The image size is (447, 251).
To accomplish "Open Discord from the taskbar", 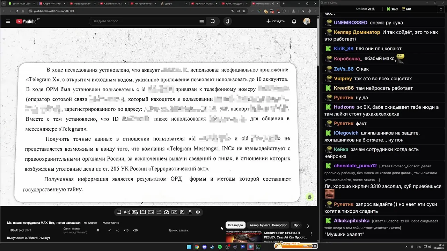I will [x=204, y=247].
